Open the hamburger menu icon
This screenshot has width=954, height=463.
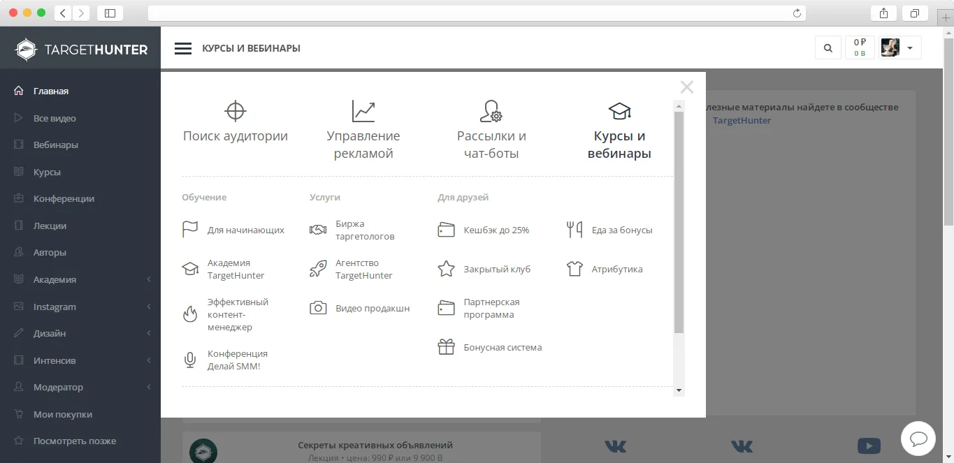(183, 48)
